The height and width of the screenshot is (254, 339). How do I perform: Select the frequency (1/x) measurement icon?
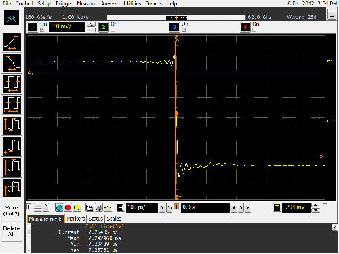coord(12,105)
